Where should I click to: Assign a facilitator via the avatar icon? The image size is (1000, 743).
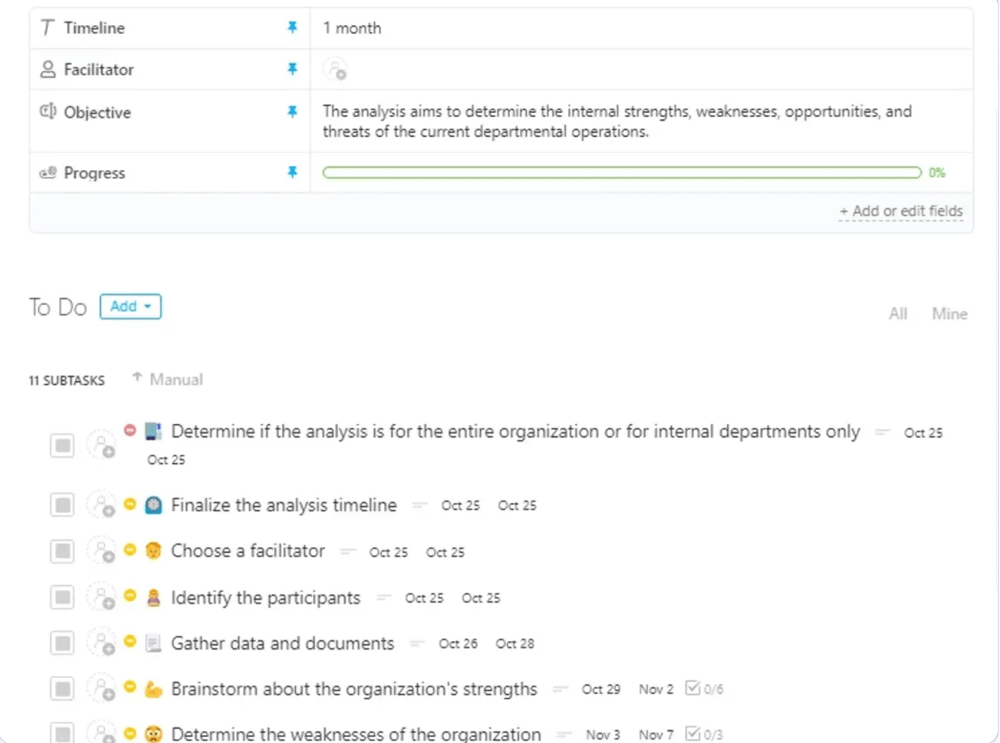point(335,69)
